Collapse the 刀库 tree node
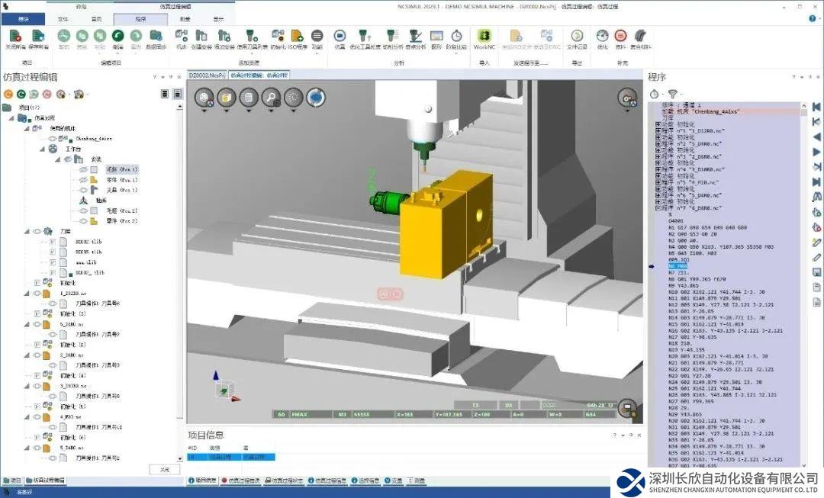The image size is (824, 498). coord(27,231)
